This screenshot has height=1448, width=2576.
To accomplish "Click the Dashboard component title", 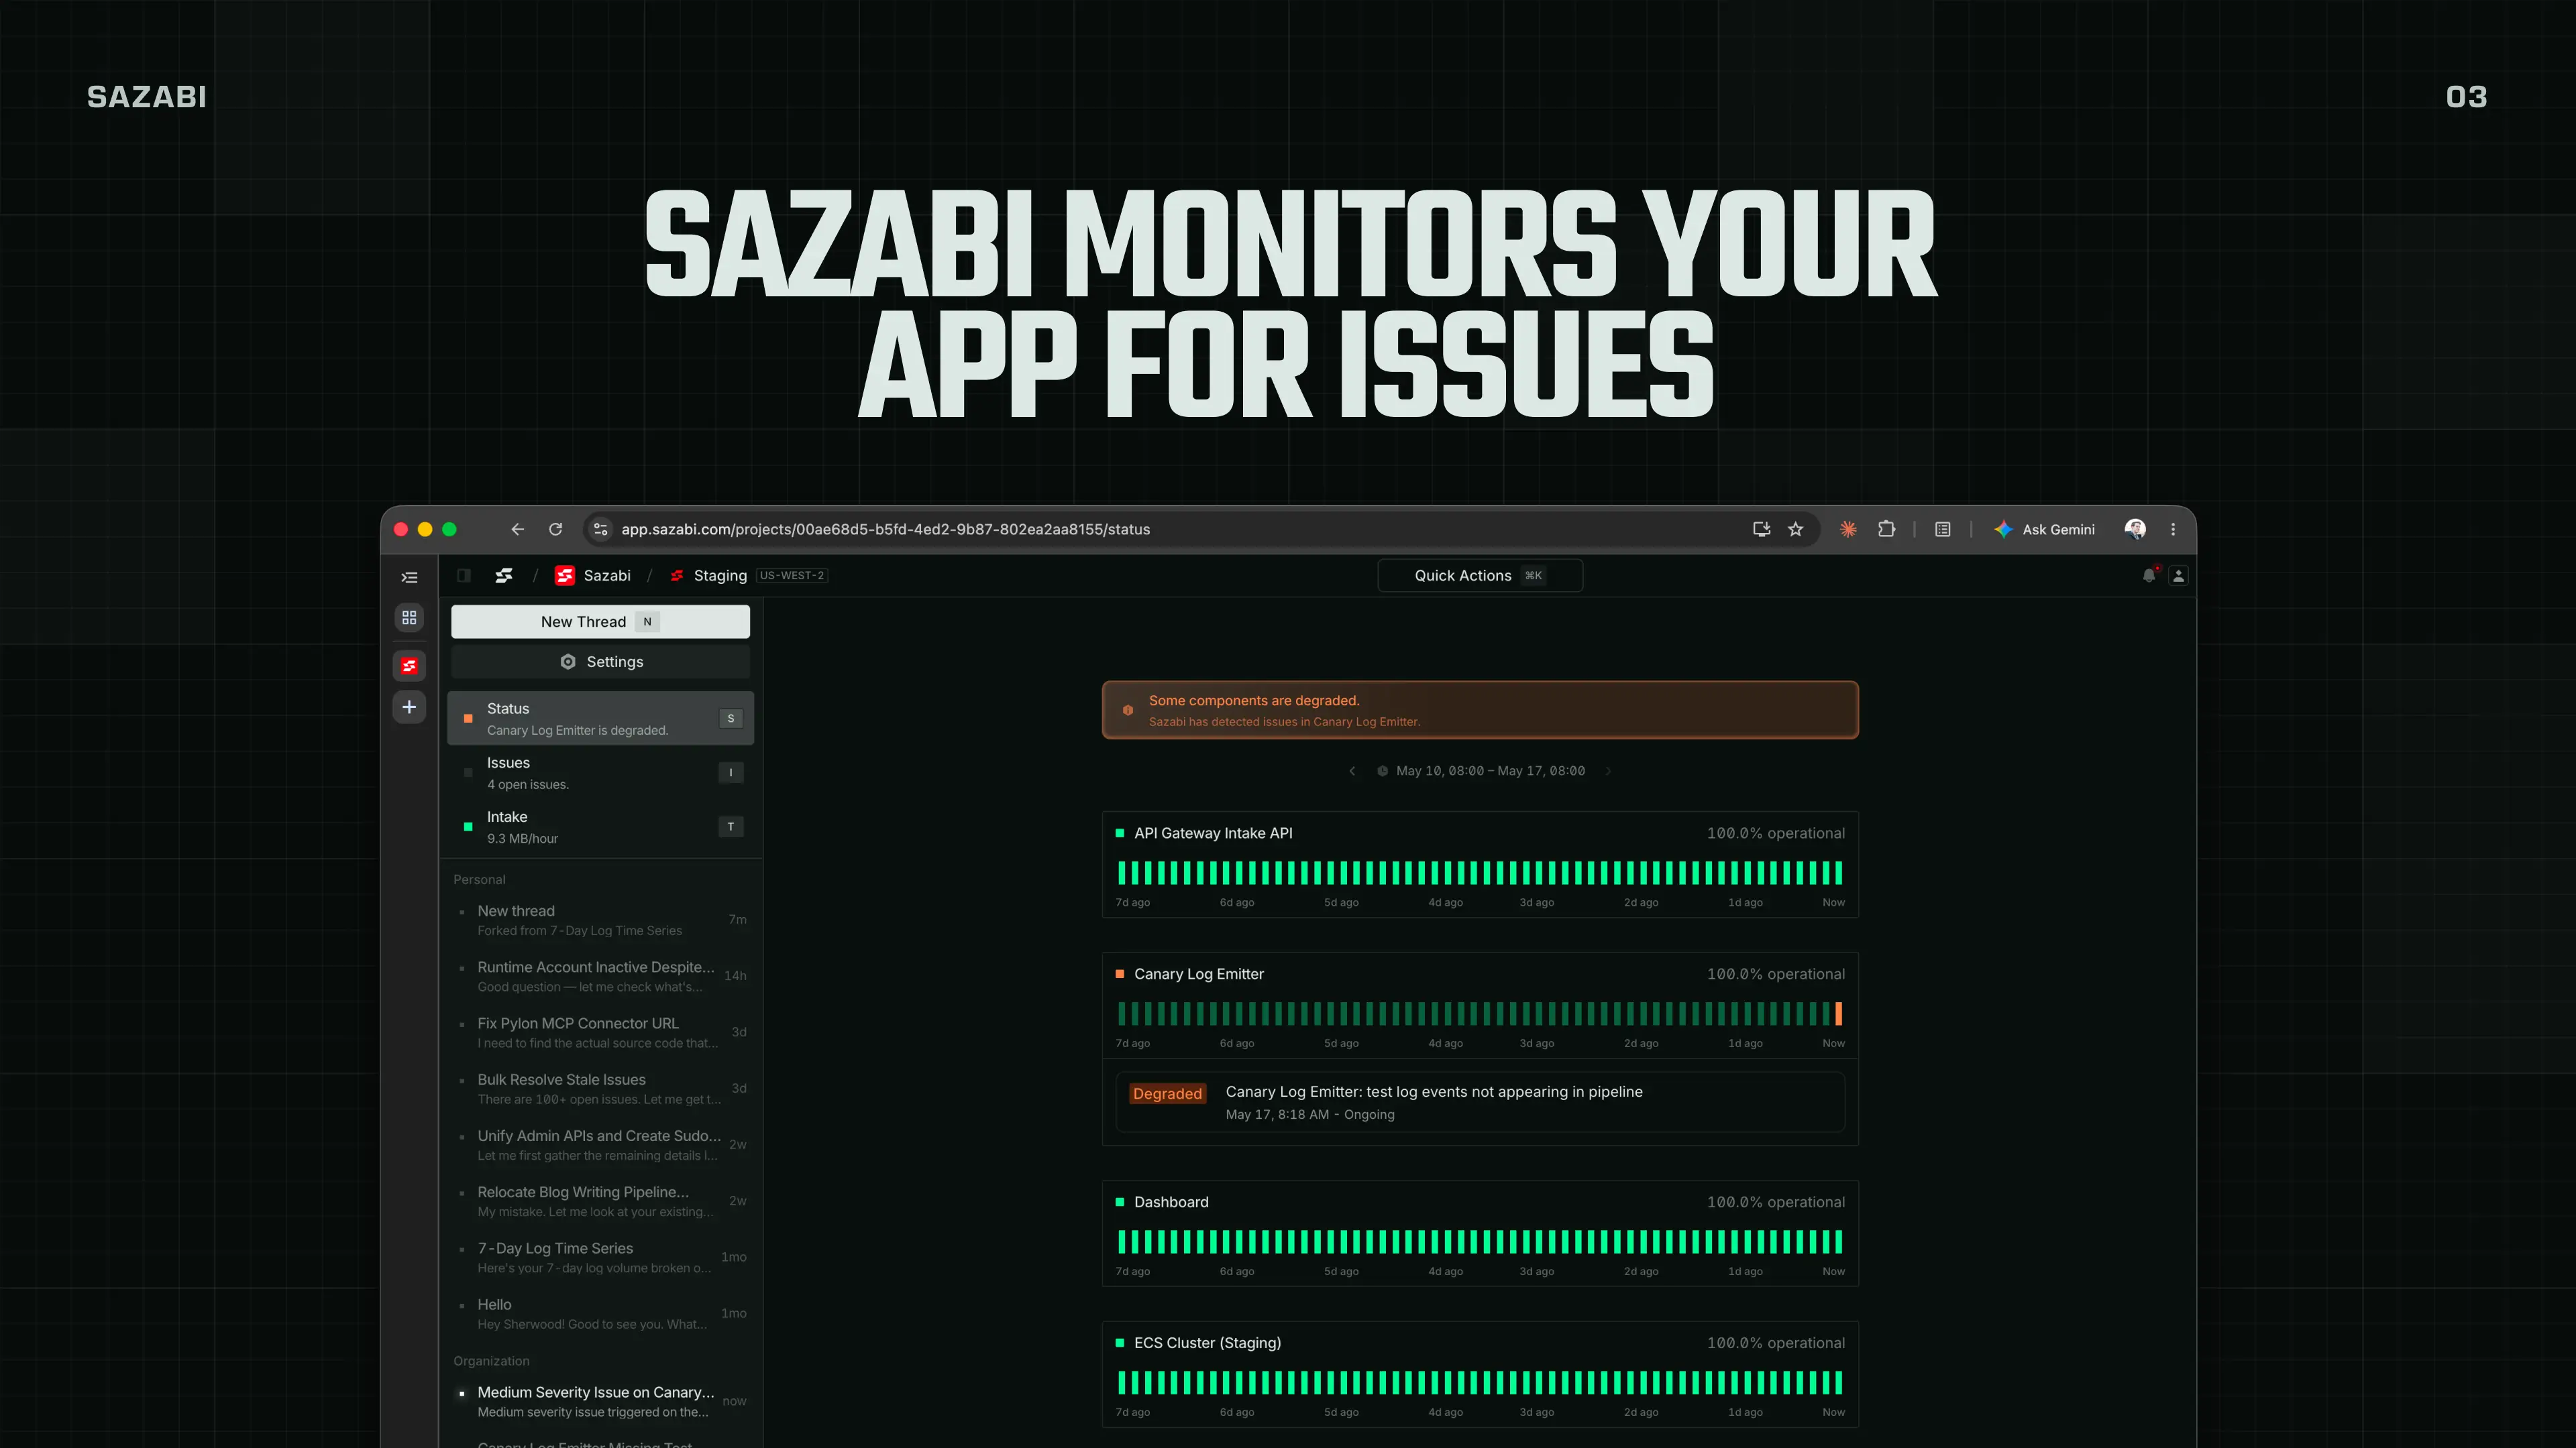I will click(1171, 1202).
